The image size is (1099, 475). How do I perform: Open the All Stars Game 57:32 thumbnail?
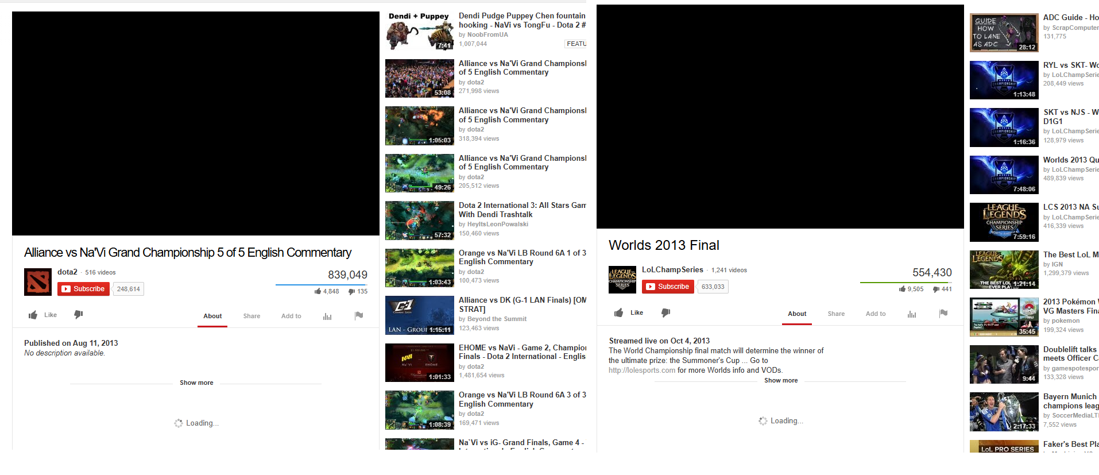click(420, 221)
